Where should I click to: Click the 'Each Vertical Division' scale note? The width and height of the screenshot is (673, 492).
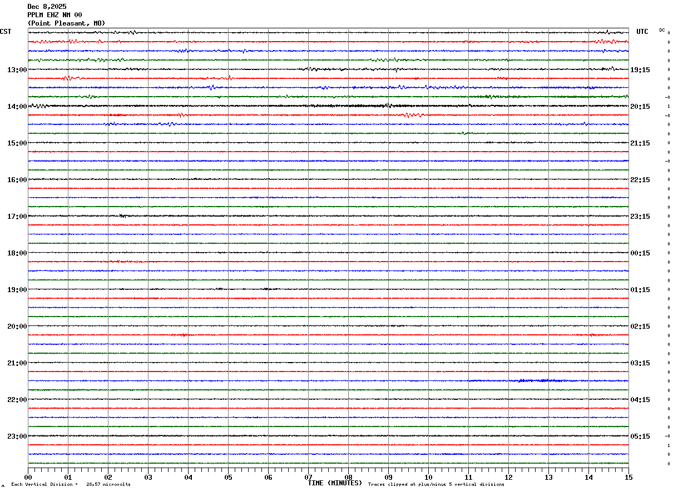(71, 485)
